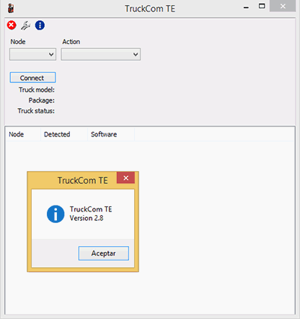
Task: Expand the Node dropdown arrow
Action: click(51, 54)
